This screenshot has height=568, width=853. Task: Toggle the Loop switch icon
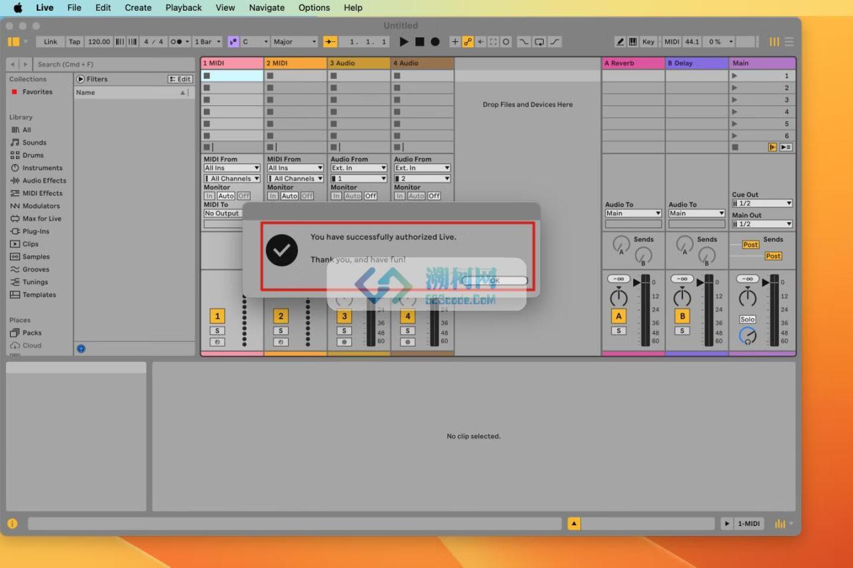(x=539, y=41)
